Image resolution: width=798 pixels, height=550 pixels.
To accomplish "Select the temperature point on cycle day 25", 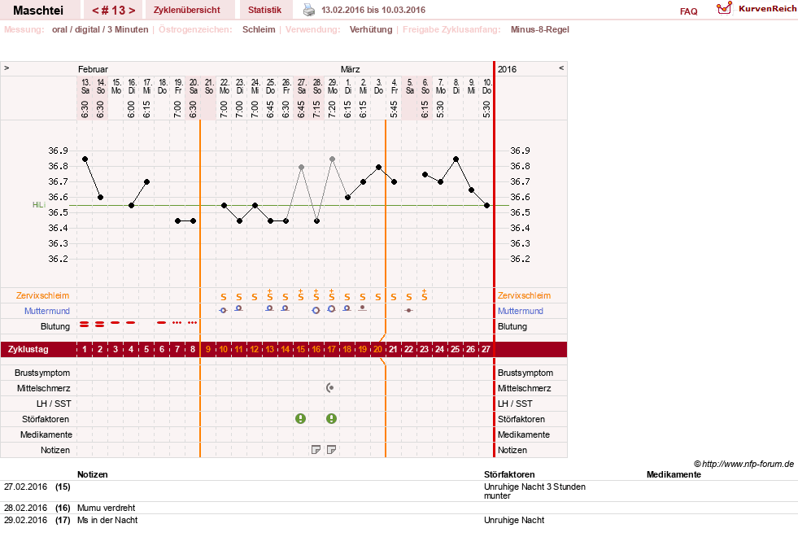I will pos(456,159).
